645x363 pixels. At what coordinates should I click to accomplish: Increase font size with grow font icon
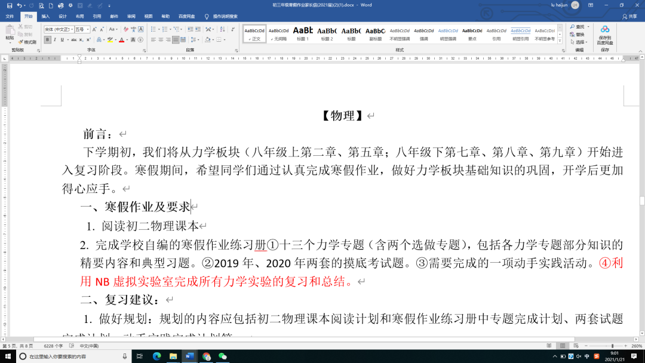coord(94,29)
